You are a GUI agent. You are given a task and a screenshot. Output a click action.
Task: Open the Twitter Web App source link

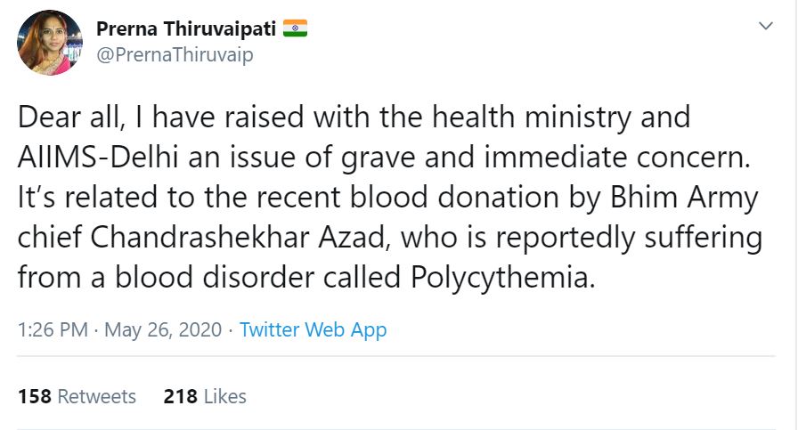(x=313, y=329)
